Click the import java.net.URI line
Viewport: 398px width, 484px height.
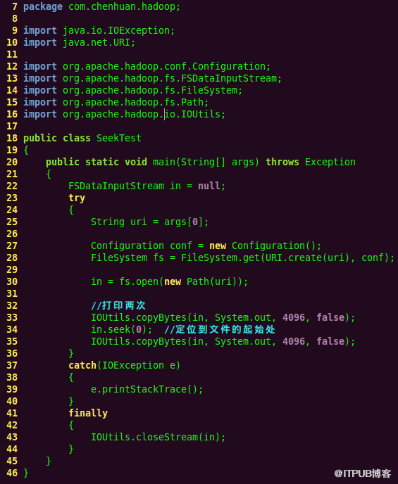pyautogui.click(x=80, y=43)
